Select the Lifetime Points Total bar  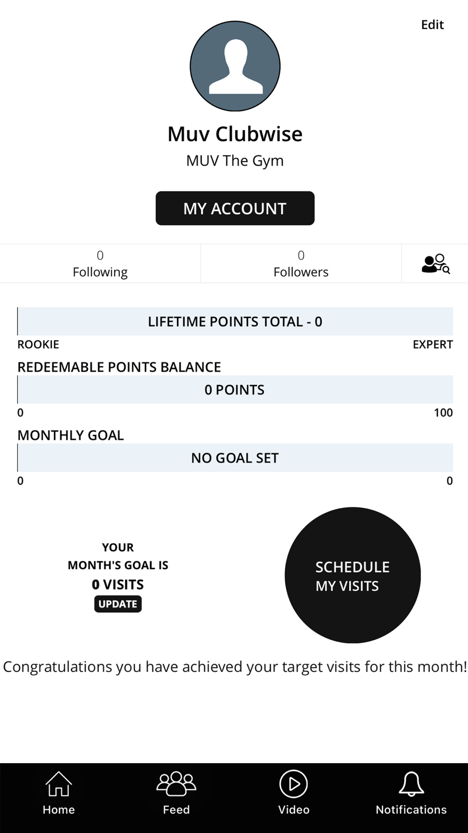click(235, 321)
